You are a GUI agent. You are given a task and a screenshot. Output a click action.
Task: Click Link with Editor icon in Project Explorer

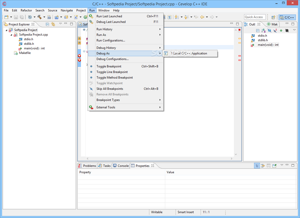point(53,24)
